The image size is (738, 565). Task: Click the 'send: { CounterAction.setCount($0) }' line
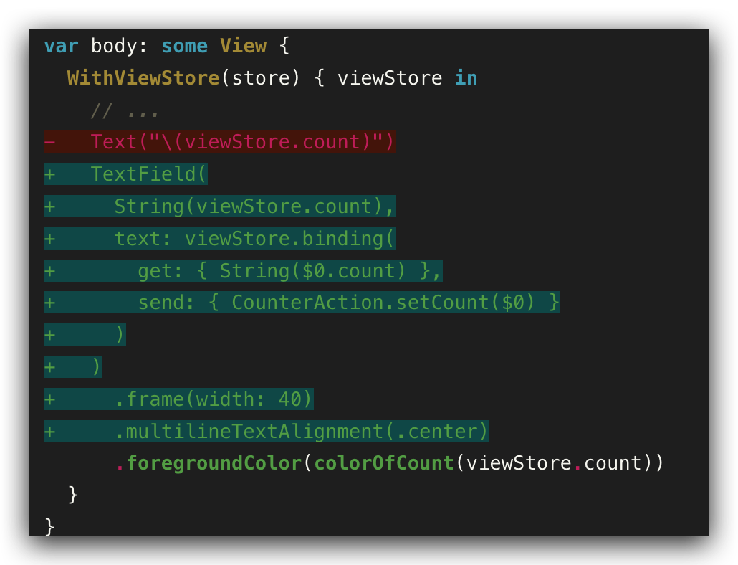point(302,303)
